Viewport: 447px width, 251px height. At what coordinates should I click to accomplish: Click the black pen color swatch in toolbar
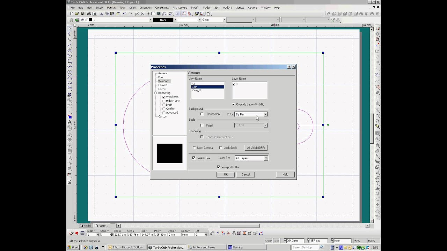(163, 20)
